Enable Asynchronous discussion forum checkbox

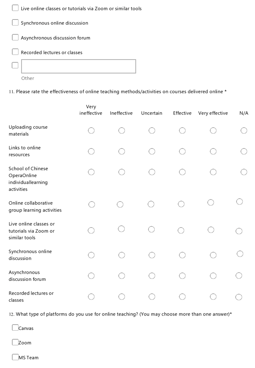pyautogui.click(x=15, y=37)
